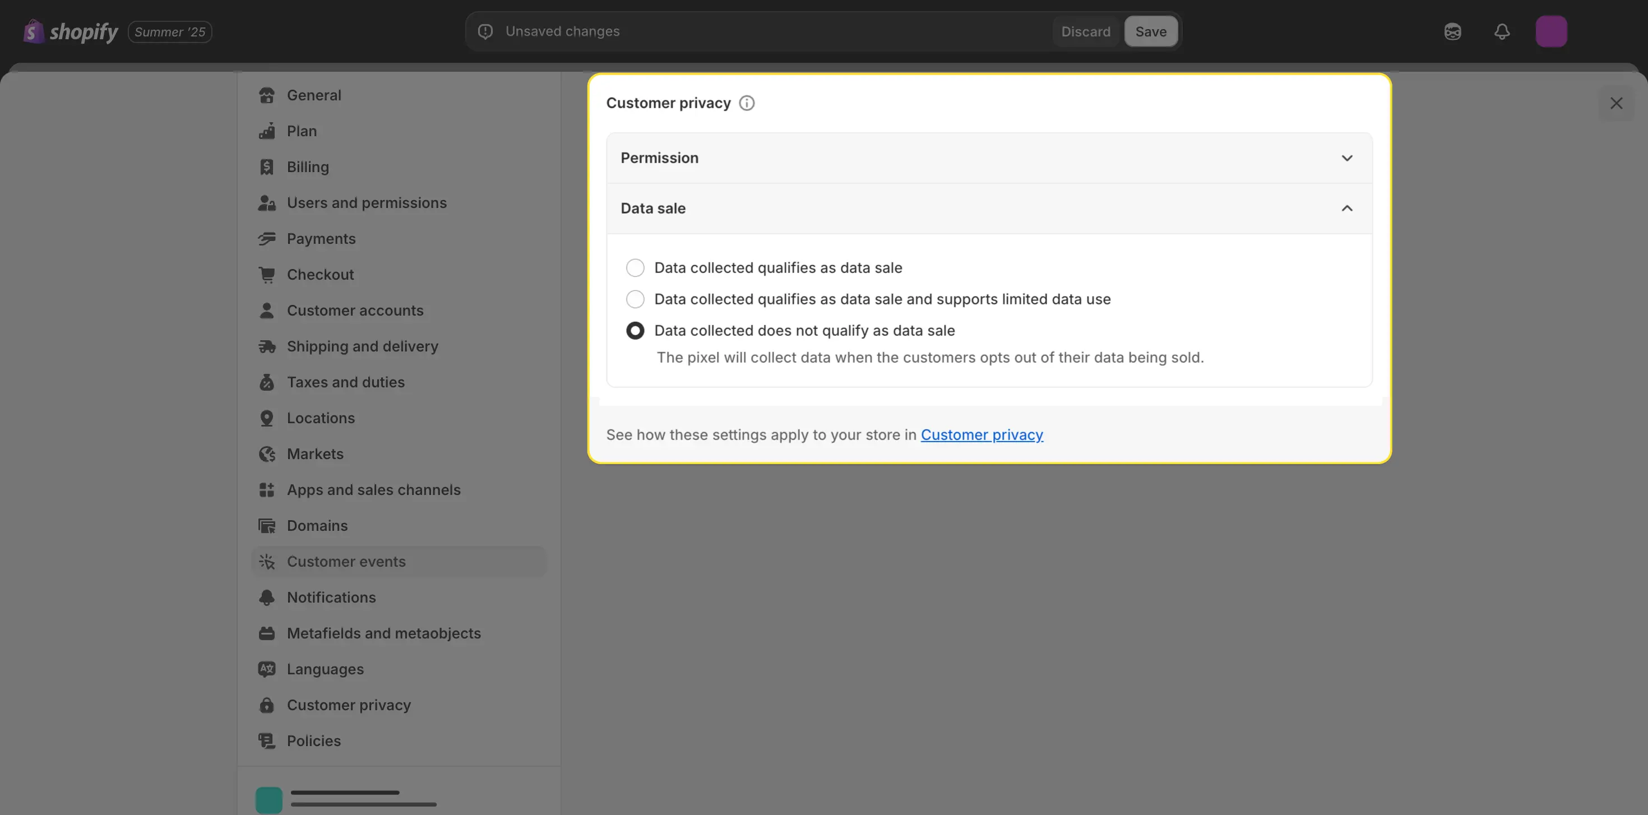Click the info icon beside Customer privacy heading

coord(747,103)
